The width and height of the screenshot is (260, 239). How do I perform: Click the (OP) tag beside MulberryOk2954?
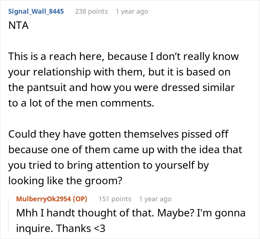pyautogui.click(x=80, y=199)
